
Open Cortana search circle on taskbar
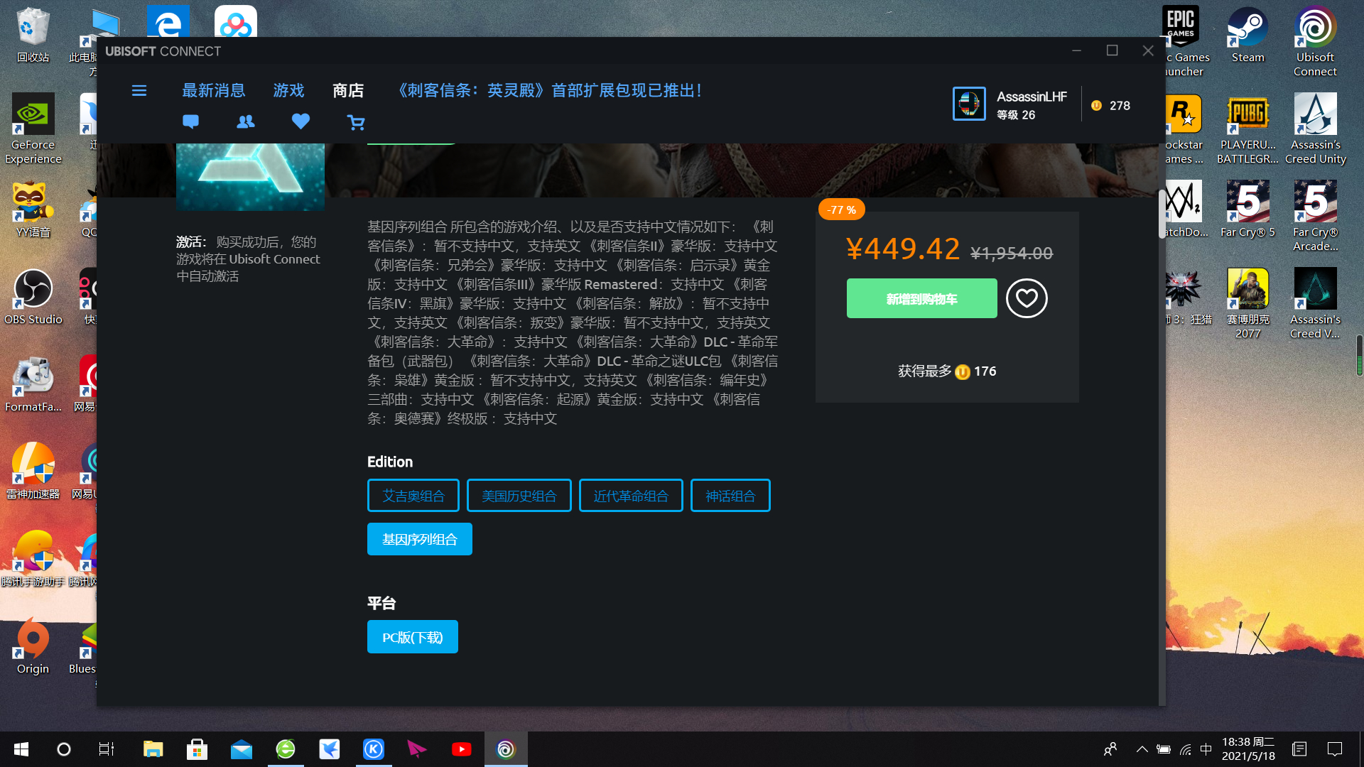click(x=64, y=749)
